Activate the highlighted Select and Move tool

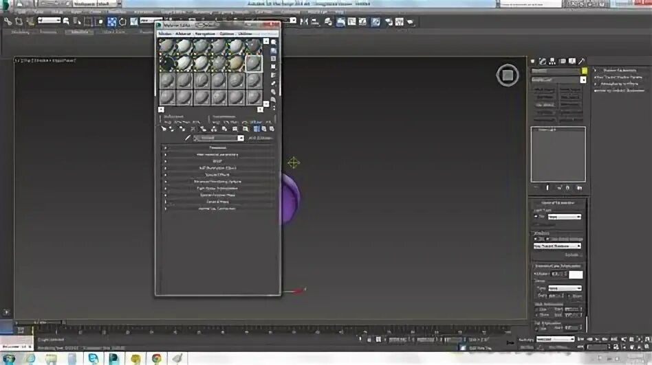(112, 21)
